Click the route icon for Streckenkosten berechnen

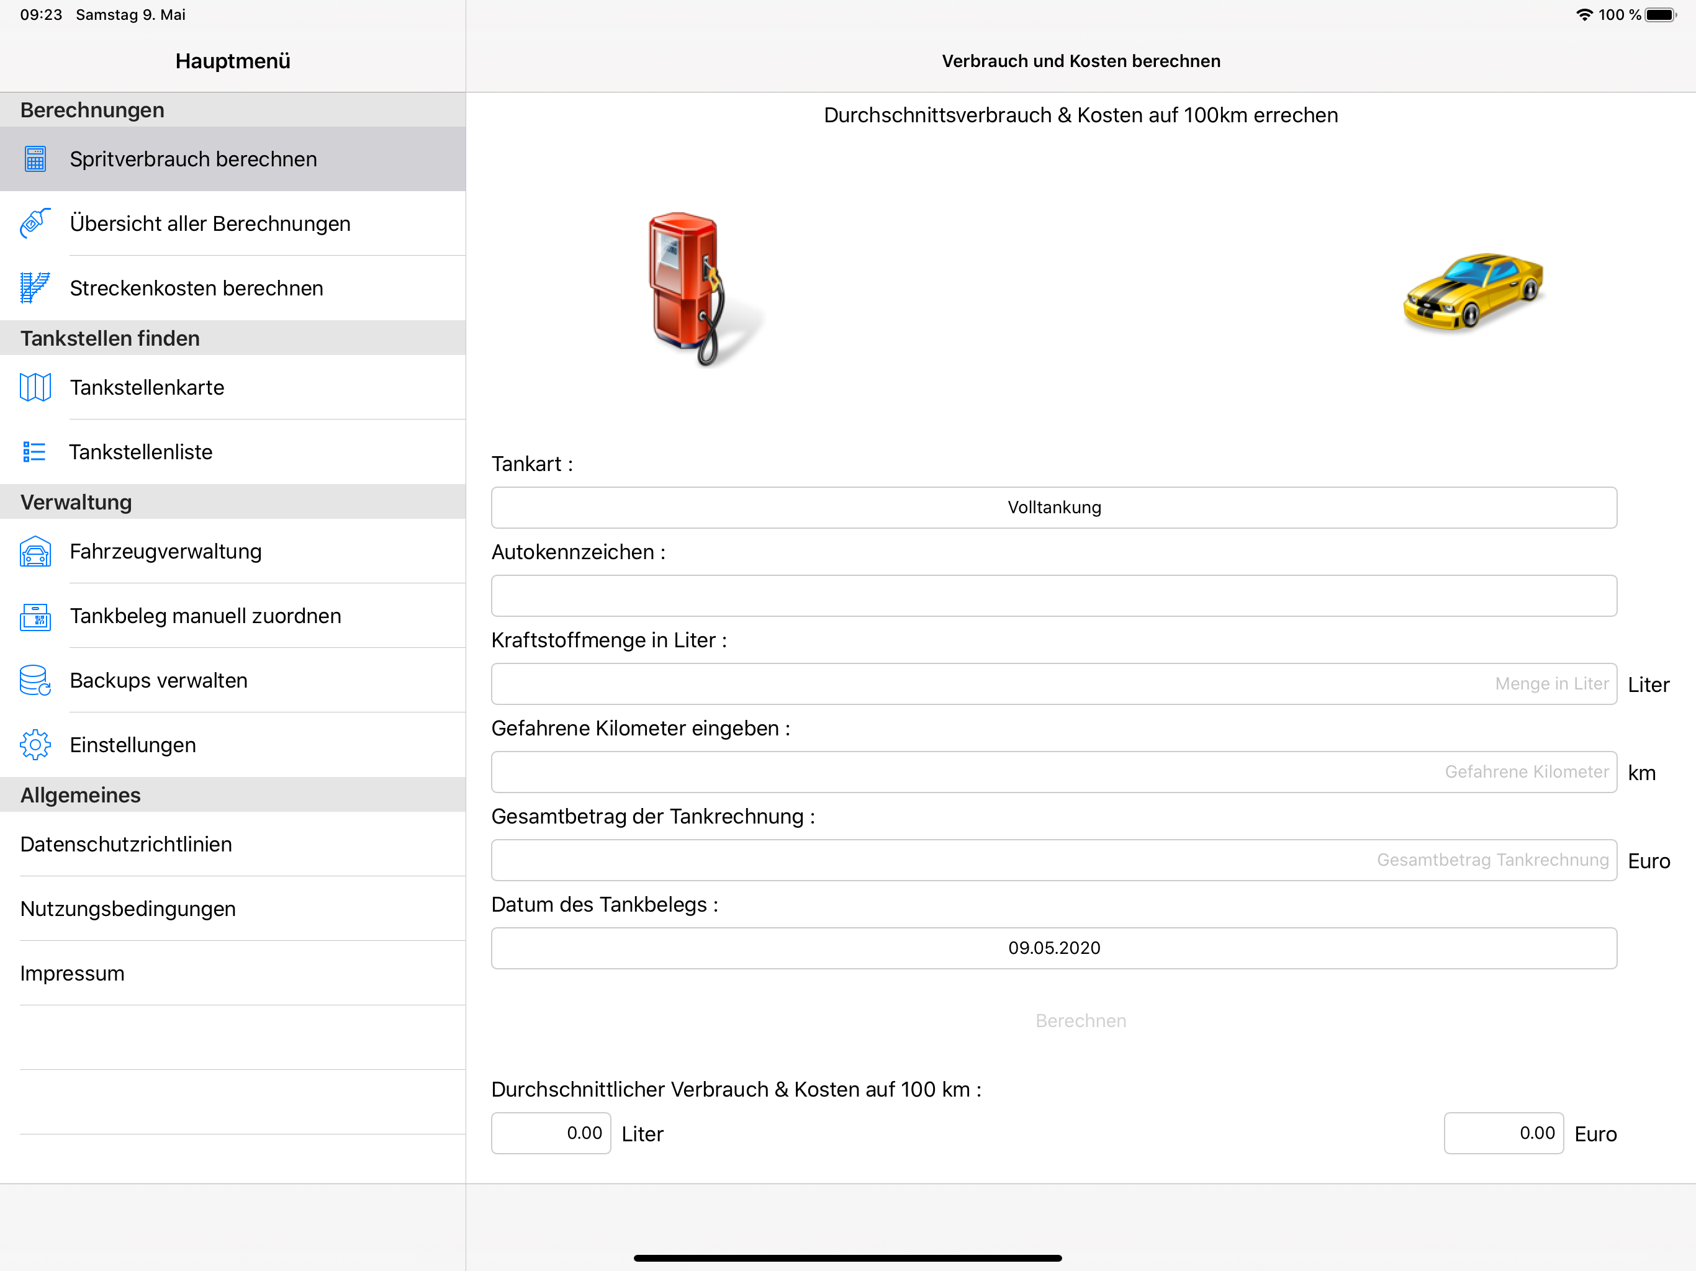tap(35, 287)
